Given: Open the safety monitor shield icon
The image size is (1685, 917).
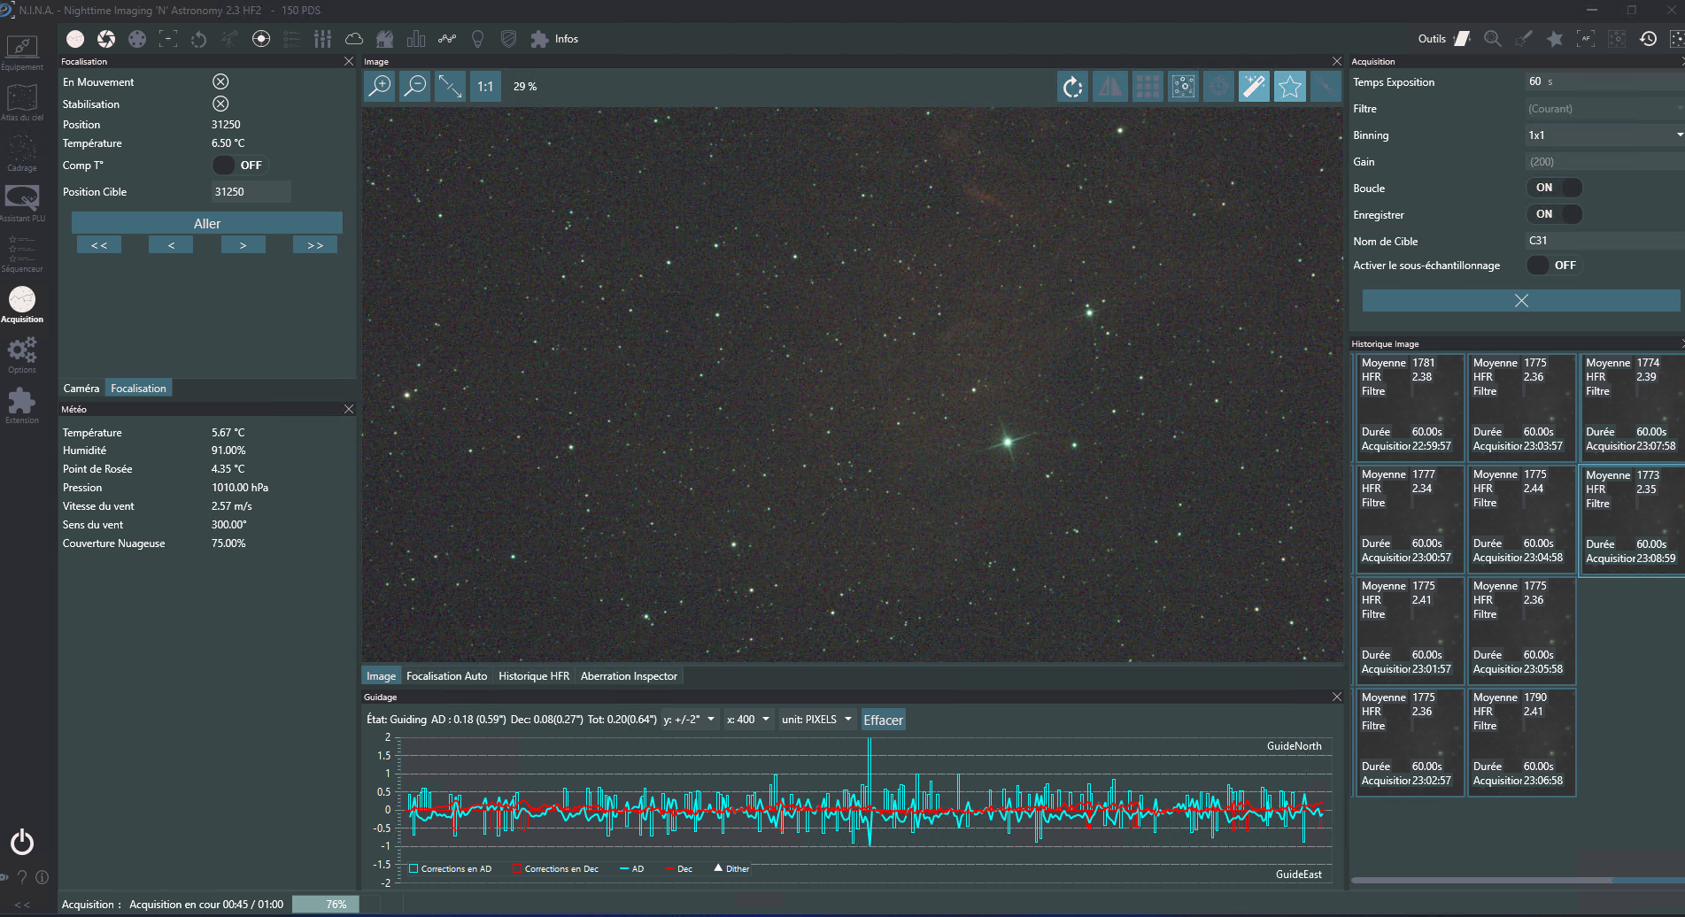Looking at the screenshot, I should [x=509, y=39].
